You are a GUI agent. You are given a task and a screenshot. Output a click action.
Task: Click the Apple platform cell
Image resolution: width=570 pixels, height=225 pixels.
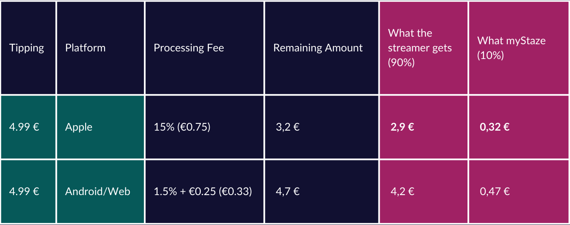(x=79, y=127)
